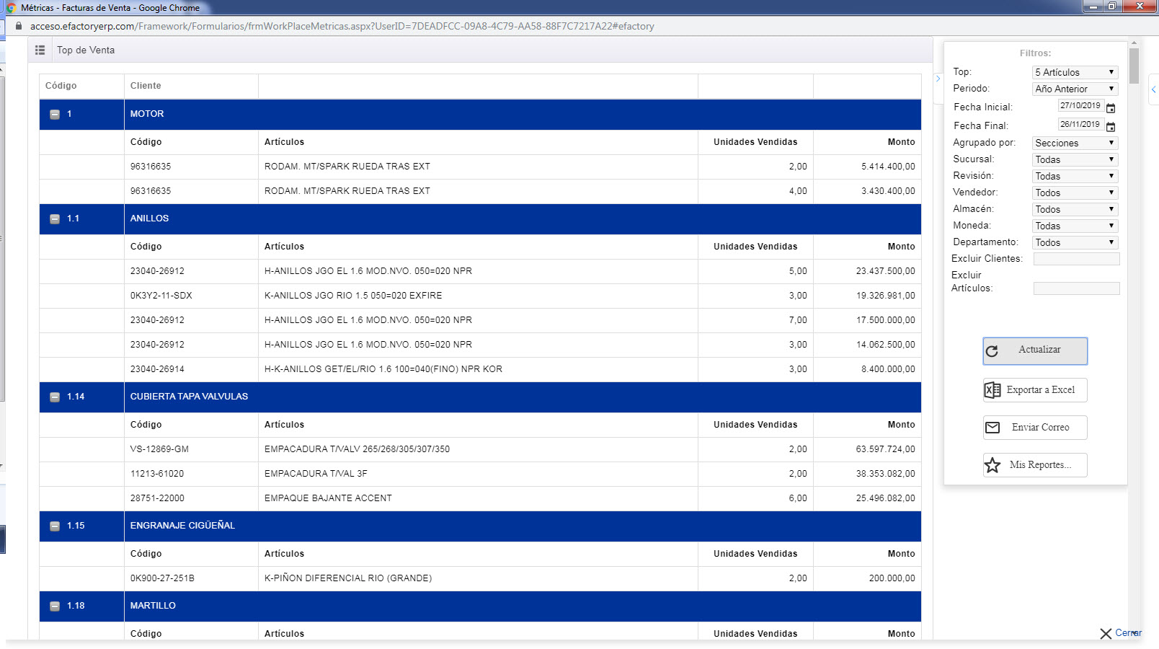The image size is (1159, 649).
Task: Click the amount 63.597.724,00
Action: [885, 449]
